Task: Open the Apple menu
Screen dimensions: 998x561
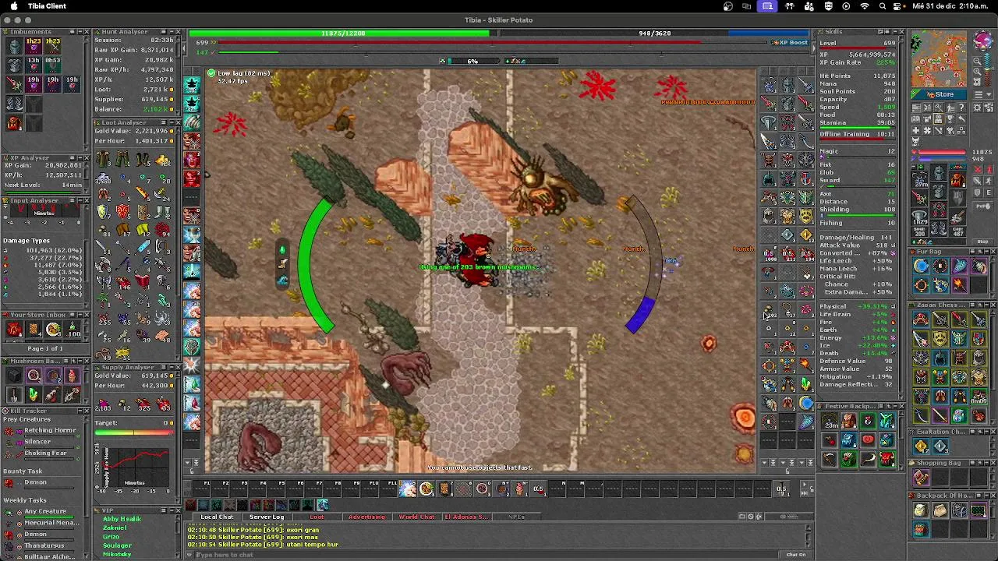Action: click(x=13, y=6)
